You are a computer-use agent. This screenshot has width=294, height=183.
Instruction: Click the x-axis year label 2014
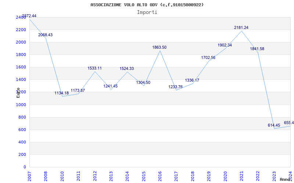click(128, 176)
